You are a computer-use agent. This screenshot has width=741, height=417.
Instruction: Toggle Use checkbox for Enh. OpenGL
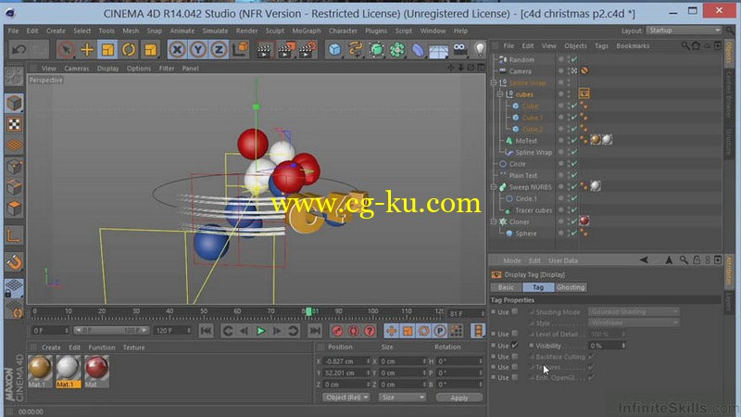(x=515, y=377)
